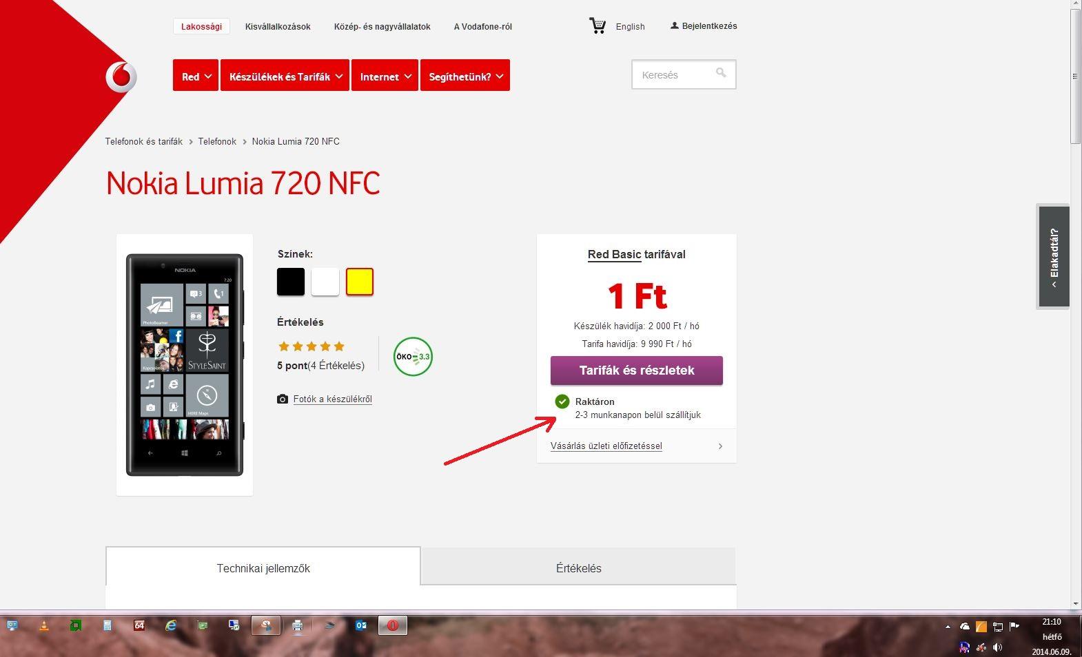The height and width of the screenshot is (657, 1082).
Task: Expand the Elakadtál? side panel
Action: tap(1054, 257)
